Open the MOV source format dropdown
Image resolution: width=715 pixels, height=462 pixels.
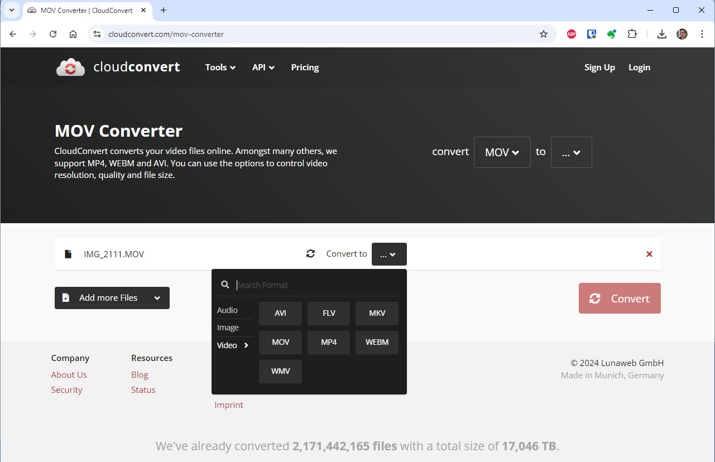point(502,152)
